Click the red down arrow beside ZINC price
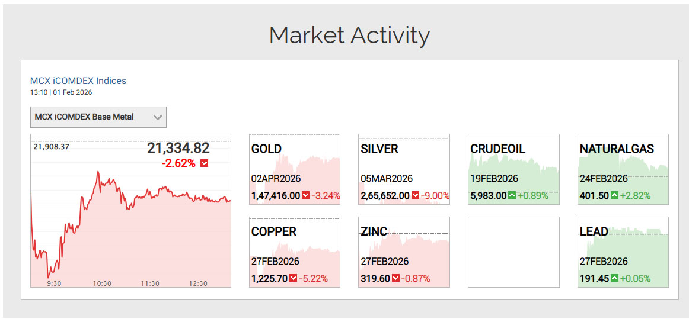The width and height of the screenshot is (689, 319). coord(396,279)
